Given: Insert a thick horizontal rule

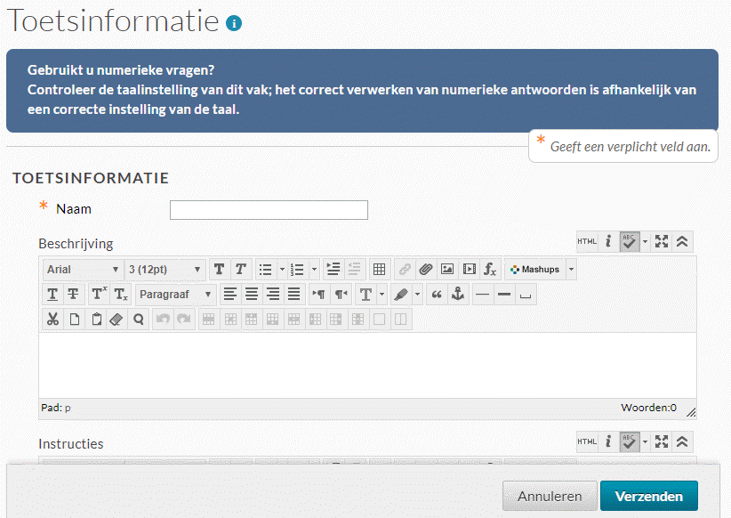Looking at the screenshot, I should 504,295.
